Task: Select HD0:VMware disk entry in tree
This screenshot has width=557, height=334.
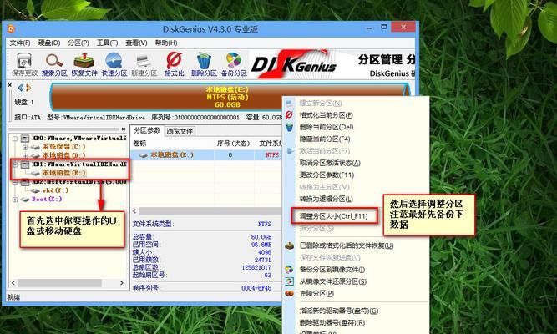Action: [78, 138]
